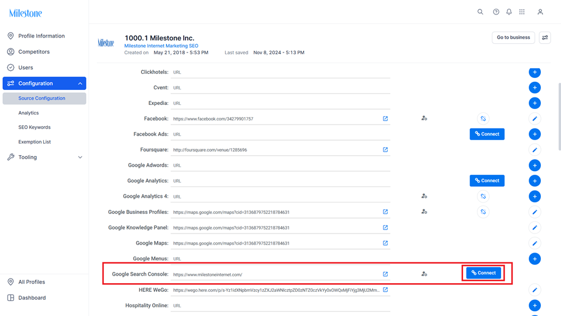Edit Google Knowledge Panel with pencil icon
The width and height of the screenshot is (561, 316).
(x=535, y=228)
